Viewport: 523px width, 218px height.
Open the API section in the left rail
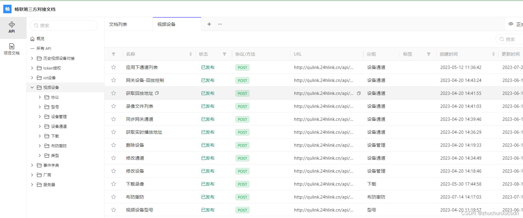click(12, 27)
